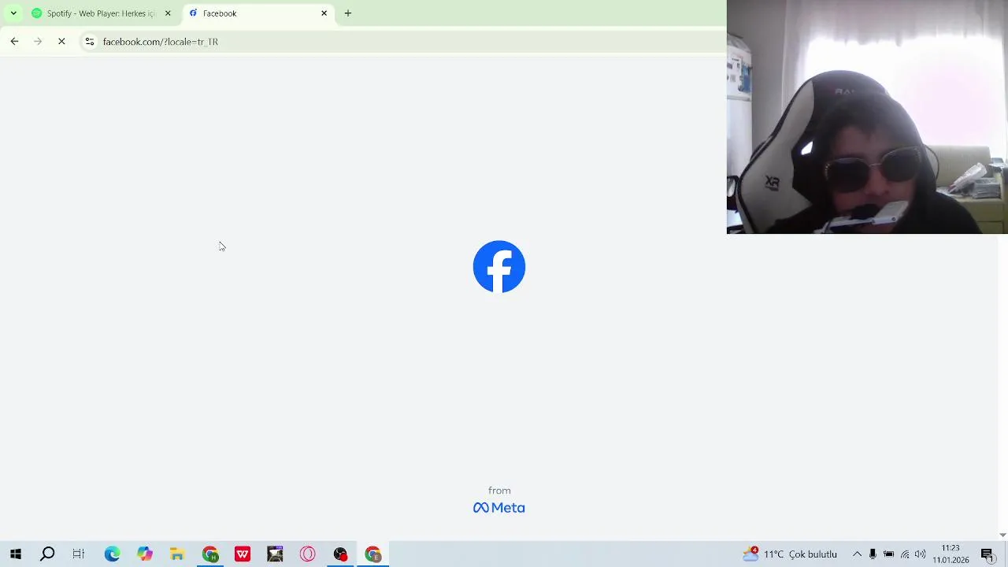Open Copilot from the taskbar
This screenshot has width=1008, height=567.
tap(144, 554)
